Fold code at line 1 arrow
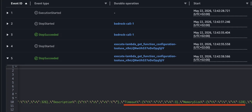252x112 pixels. [x=16, y=67]
